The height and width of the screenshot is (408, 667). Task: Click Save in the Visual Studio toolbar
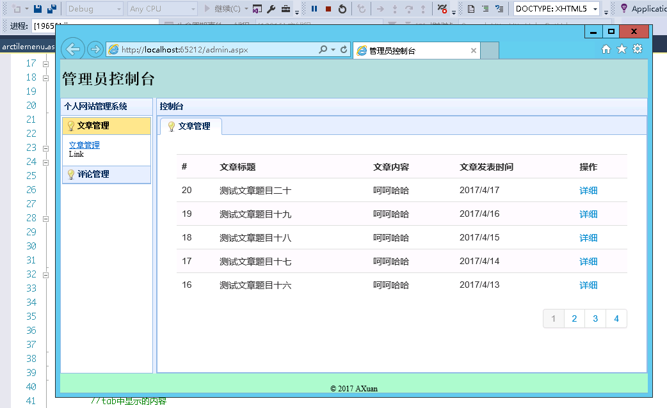pyautogui.click(x=37, y=8)
